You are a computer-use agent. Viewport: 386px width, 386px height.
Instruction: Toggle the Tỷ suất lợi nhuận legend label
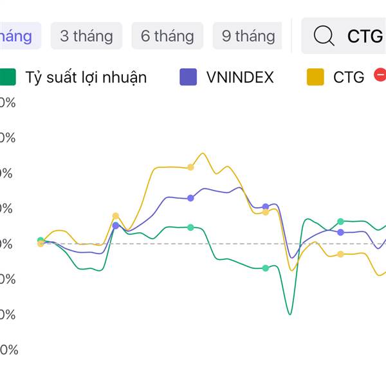86,78
